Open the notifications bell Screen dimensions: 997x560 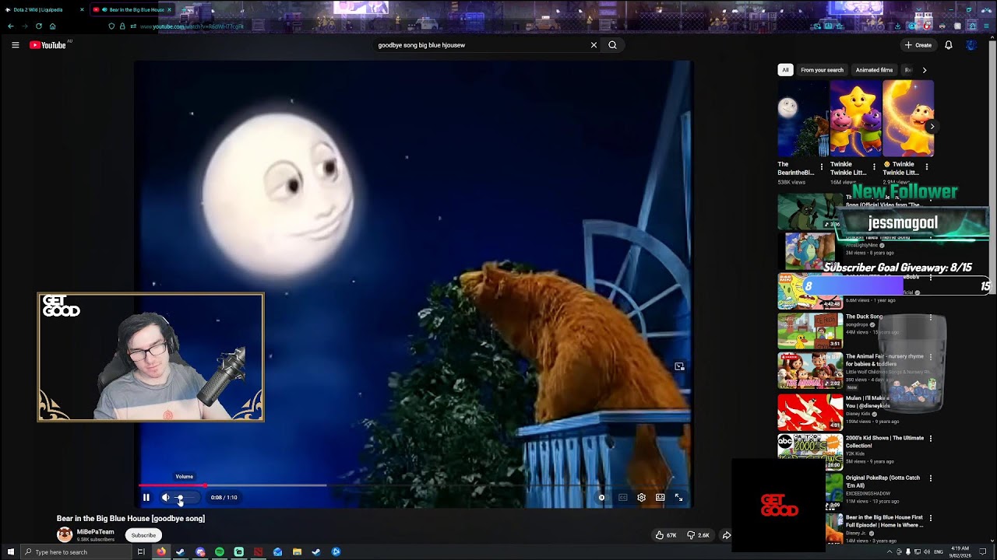pos(949,45)
